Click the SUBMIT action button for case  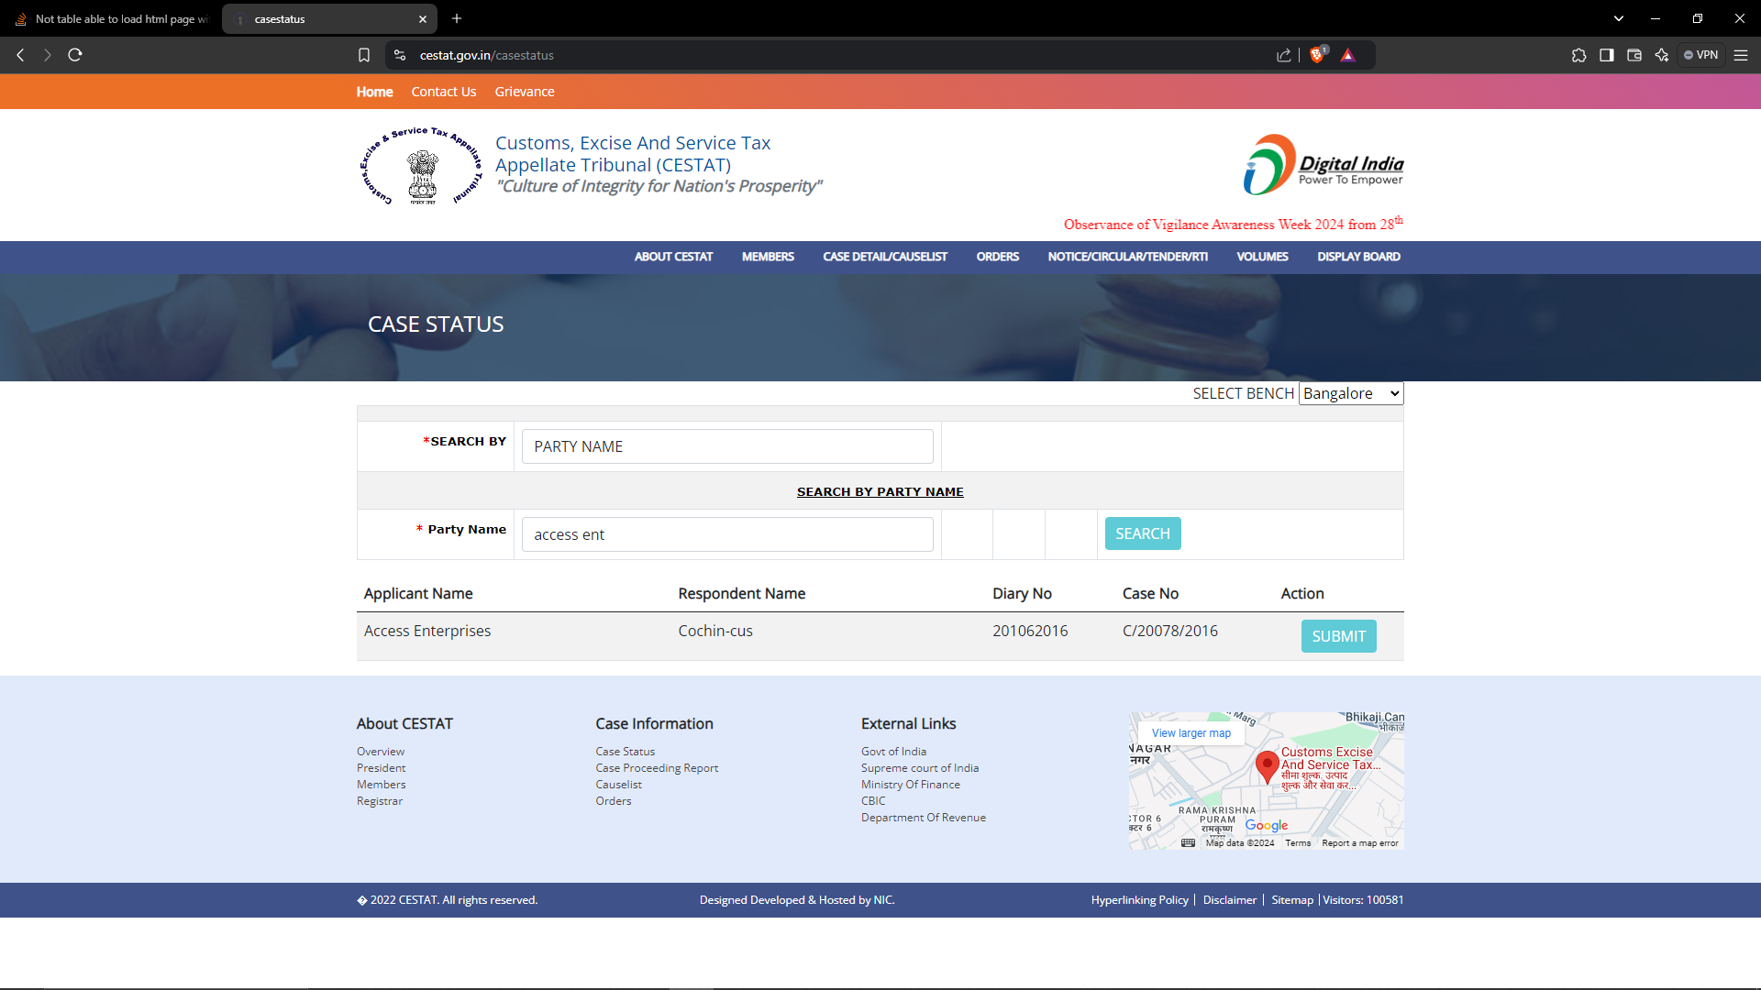[x=1339, y=634]
